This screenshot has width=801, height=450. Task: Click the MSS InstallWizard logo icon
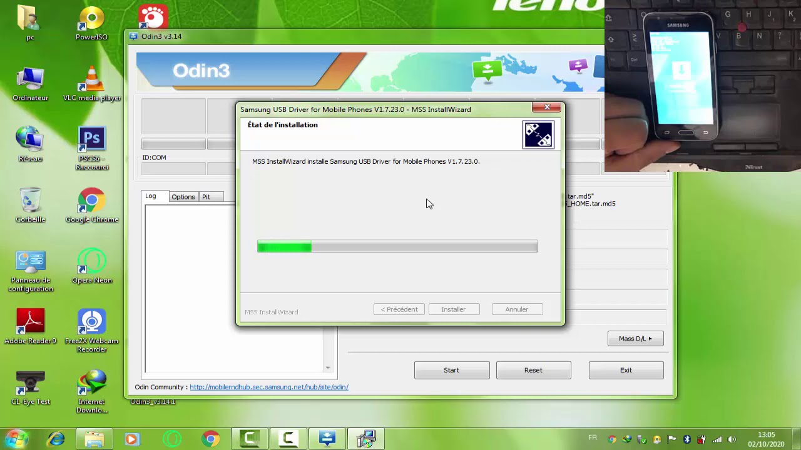[538, 134]
